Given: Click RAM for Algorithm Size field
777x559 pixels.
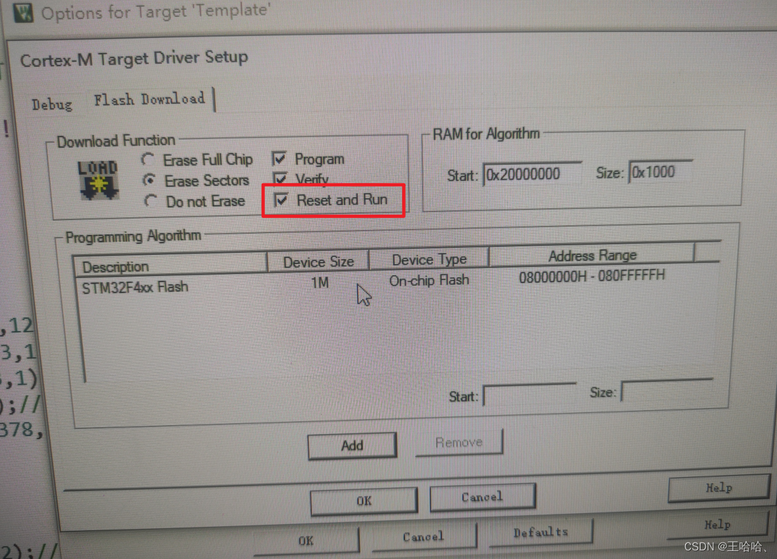Looking at the screenshot, I should click(x=661, y=172).
